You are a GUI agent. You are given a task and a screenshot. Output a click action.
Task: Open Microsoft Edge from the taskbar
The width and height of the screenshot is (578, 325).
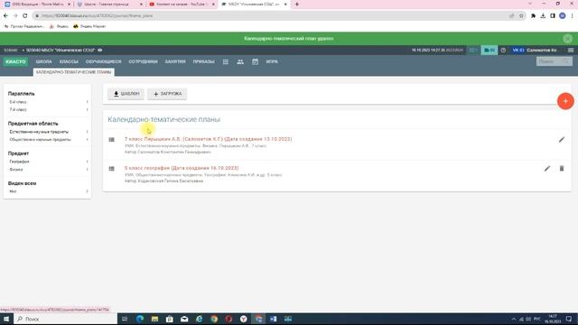(x=140, y=319)
